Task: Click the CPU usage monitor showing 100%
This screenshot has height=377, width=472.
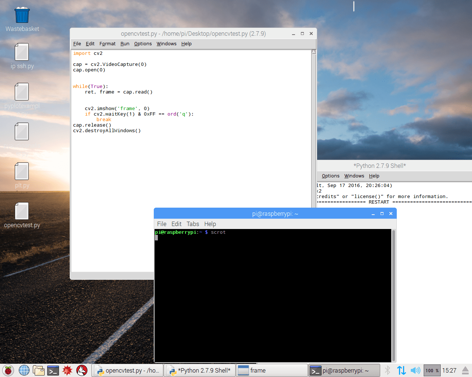Action: tap(432, 370)
